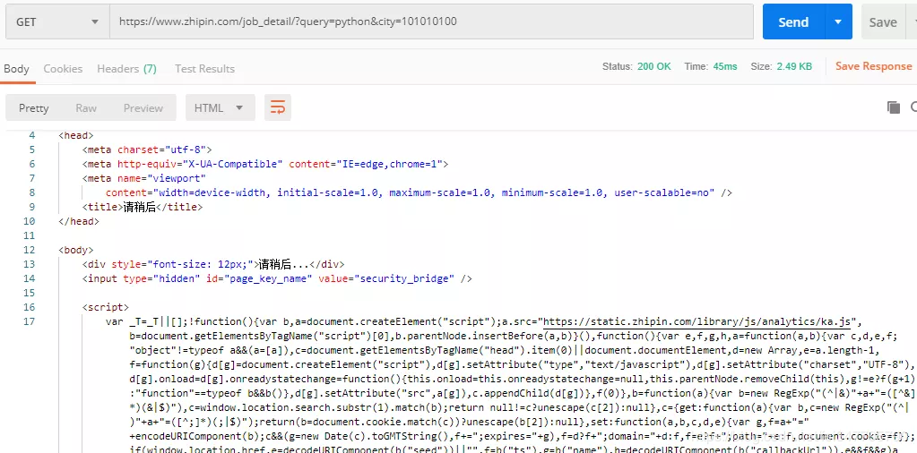Click the meta charset="utf-8" line
This screenshot has height=453, width=917.
147,150
